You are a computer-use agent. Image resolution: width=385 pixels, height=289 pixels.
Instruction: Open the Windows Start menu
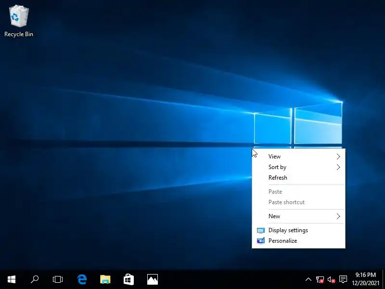point(12,279)
